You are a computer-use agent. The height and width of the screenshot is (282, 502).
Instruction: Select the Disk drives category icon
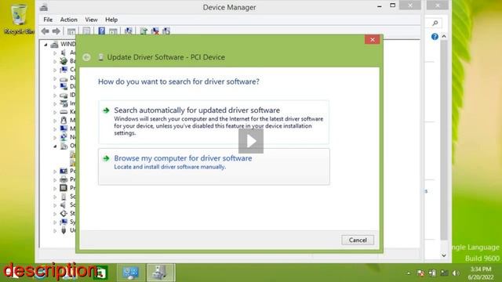pos(64,78)
